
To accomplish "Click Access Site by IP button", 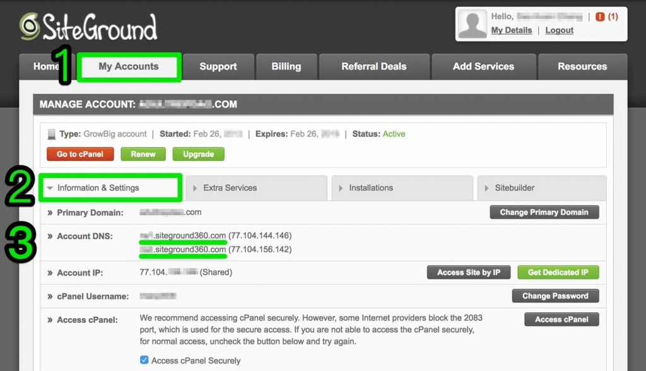I will coord(469,273).
